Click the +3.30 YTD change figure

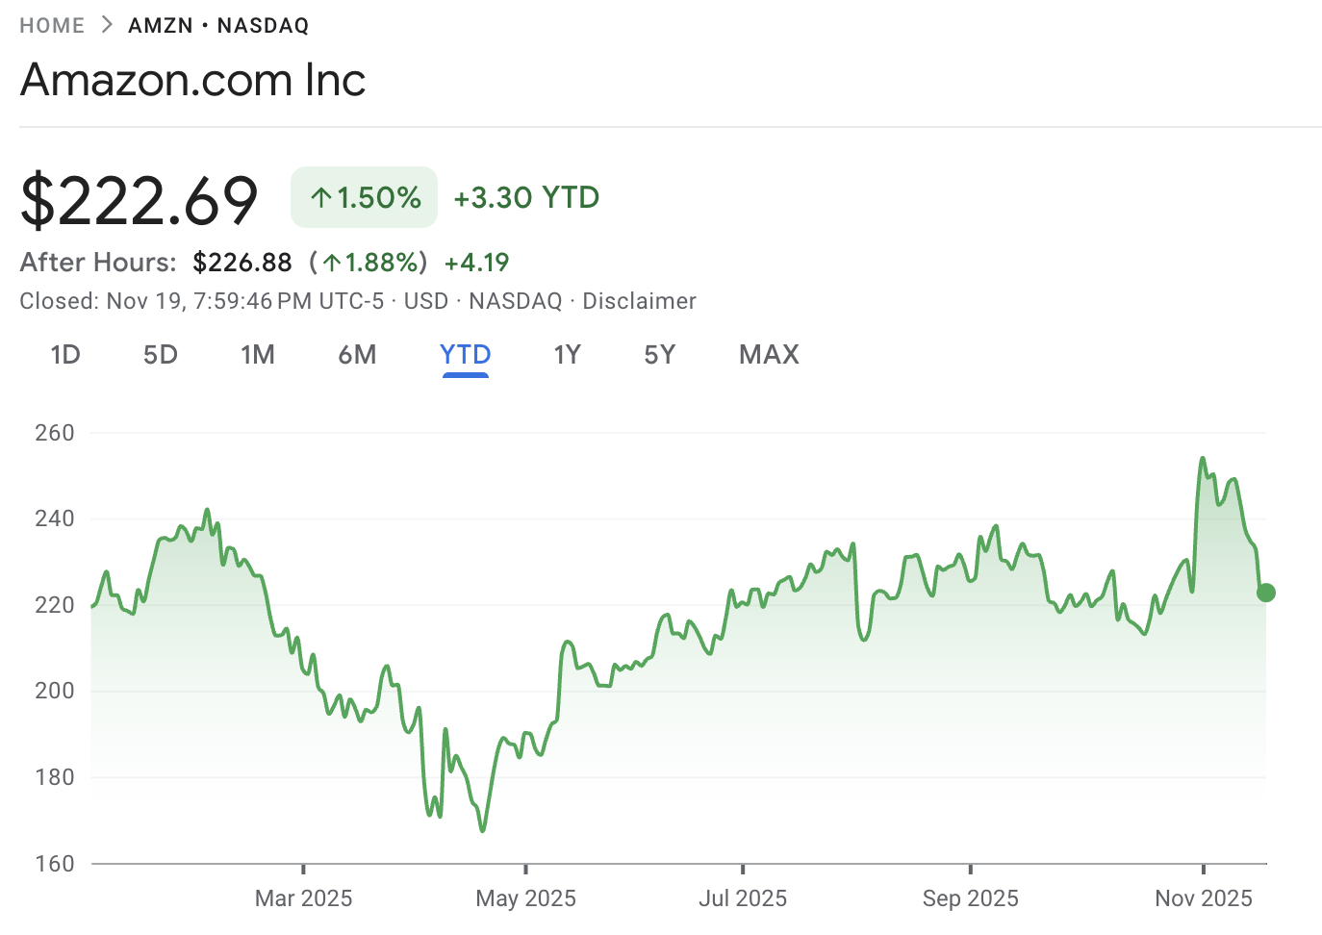coord(525,197)
